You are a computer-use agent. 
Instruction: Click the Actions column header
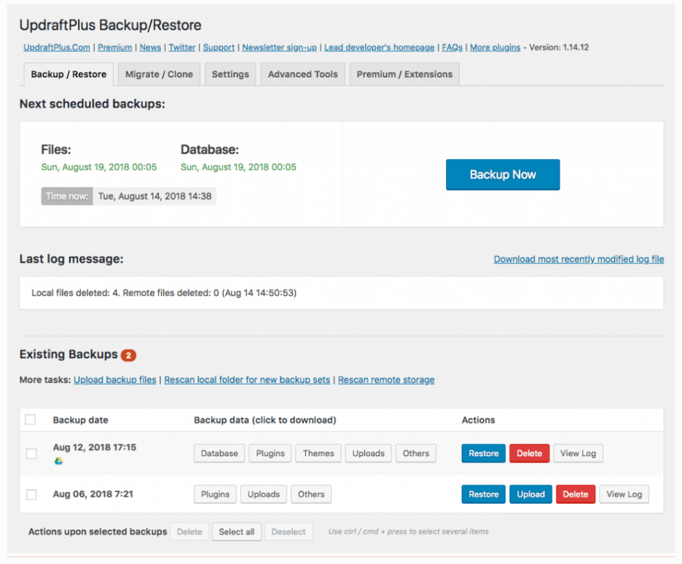coord(478,420)
